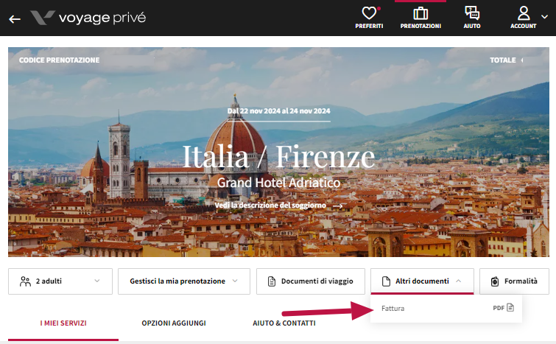Click Grand Hotel Adriatico text

click(x=278, y=183)
